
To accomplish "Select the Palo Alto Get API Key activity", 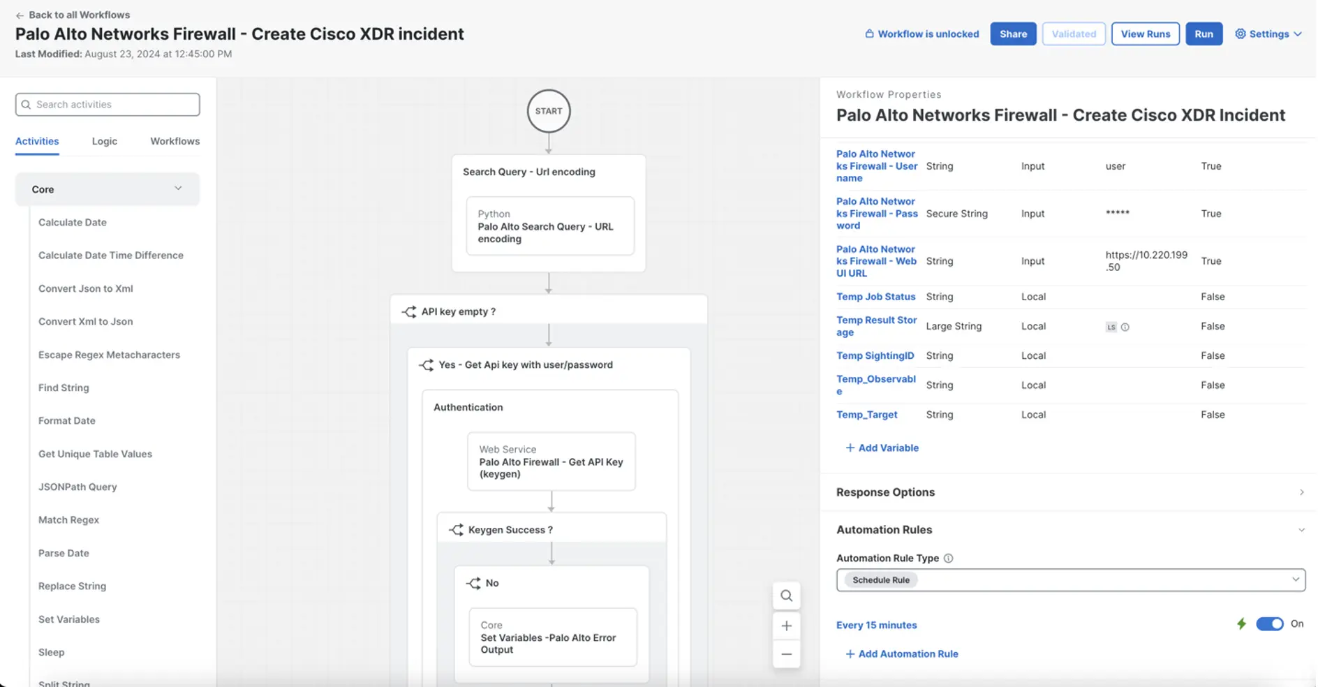I will (x=551, y=461).
